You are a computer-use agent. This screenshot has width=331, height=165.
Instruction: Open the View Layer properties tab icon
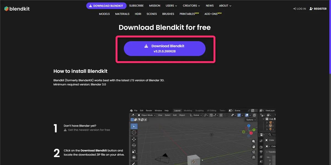click(261, 157)
